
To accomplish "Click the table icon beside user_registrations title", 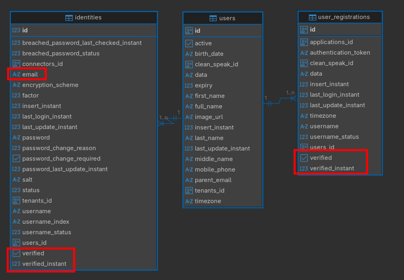I will click(312, 17).
